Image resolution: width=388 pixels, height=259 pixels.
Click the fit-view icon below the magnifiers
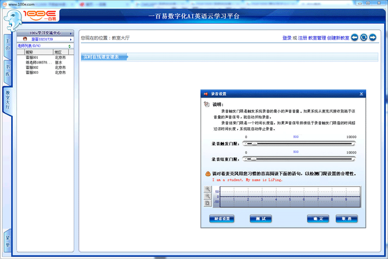click(208, 203)
